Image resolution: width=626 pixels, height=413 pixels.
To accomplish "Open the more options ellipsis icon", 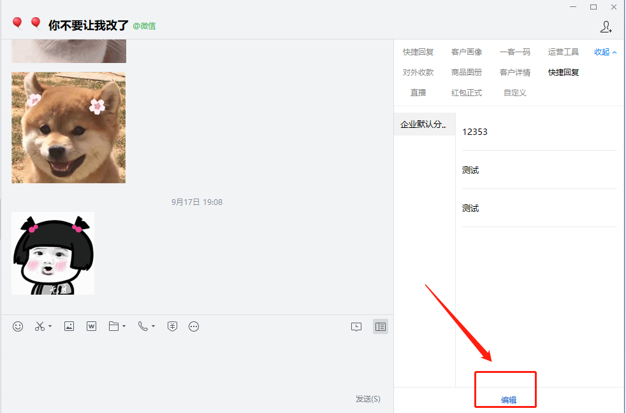I will click(x=194, y=326).
